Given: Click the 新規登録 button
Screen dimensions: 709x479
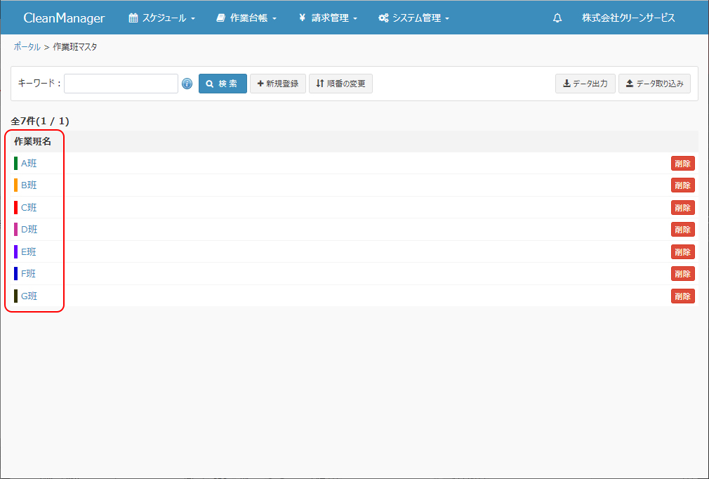Looking at the screenshot, I should [278, 84].
